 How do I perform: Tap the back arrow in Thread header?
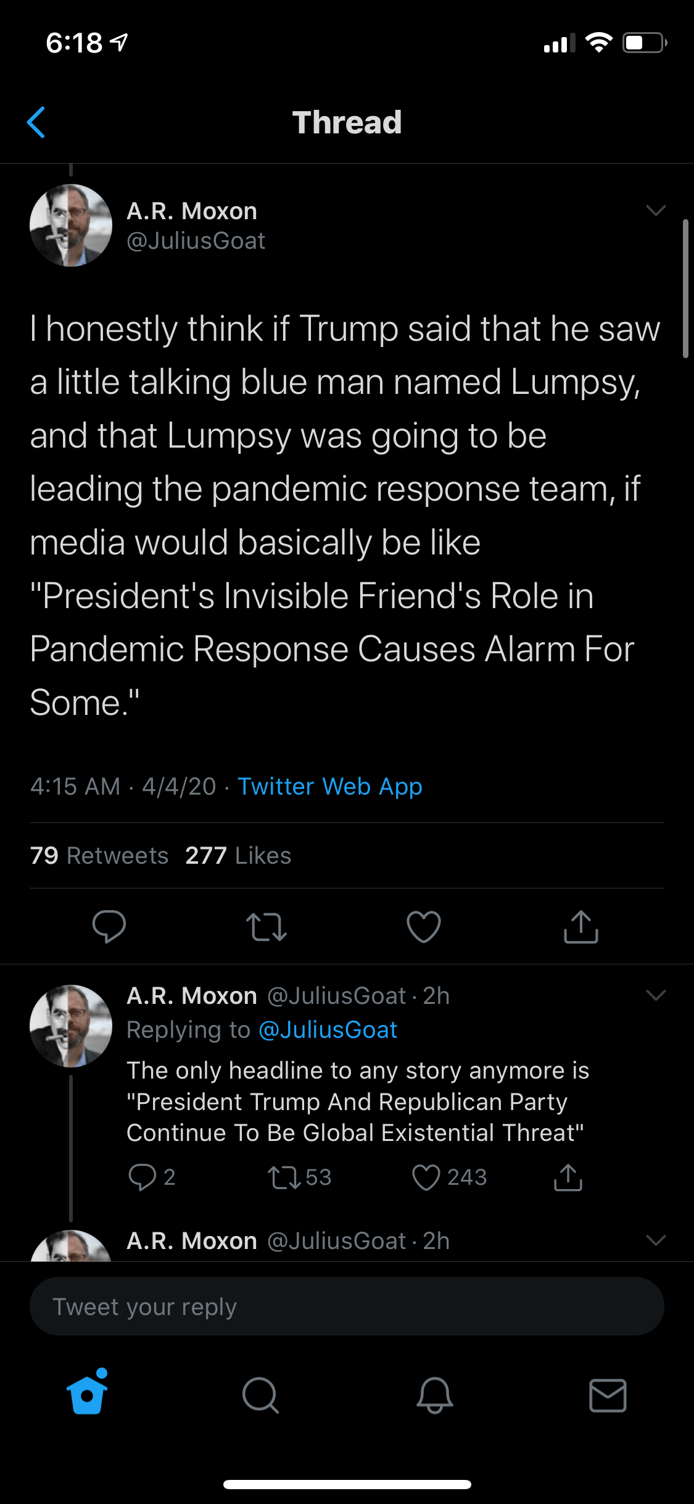pyautogui.click(x=36, y=122)
